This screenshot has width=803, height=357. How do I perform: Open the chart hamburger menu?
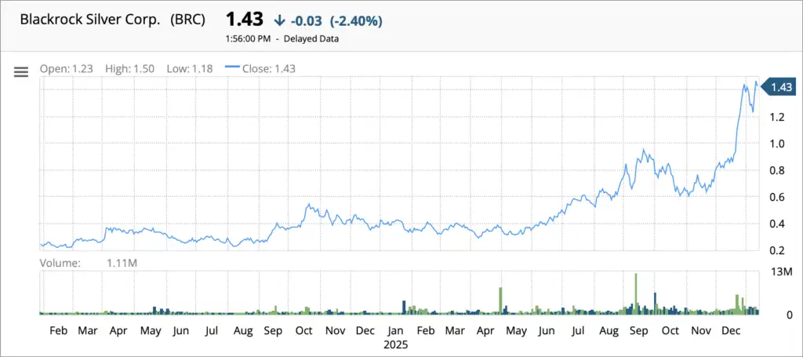tap(21, 71)
